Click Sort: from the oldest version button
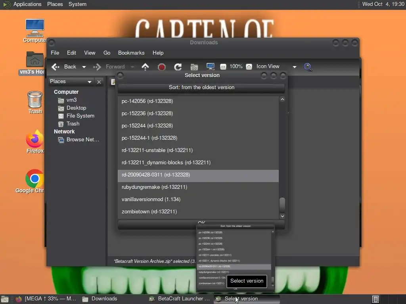This screenshot has height=304, width=406. [x=201, y=87]
